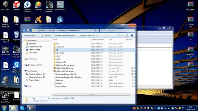Select the saves folder row
The width and height of the screenshot is (198, 111).
click(94, 56)
